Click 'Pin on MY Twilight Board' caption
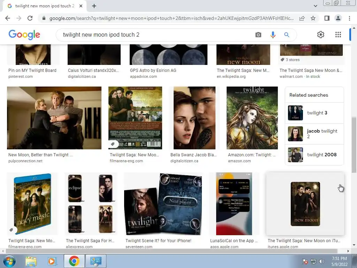The height and width of the screenshot is (268, 357). point(32,70)
